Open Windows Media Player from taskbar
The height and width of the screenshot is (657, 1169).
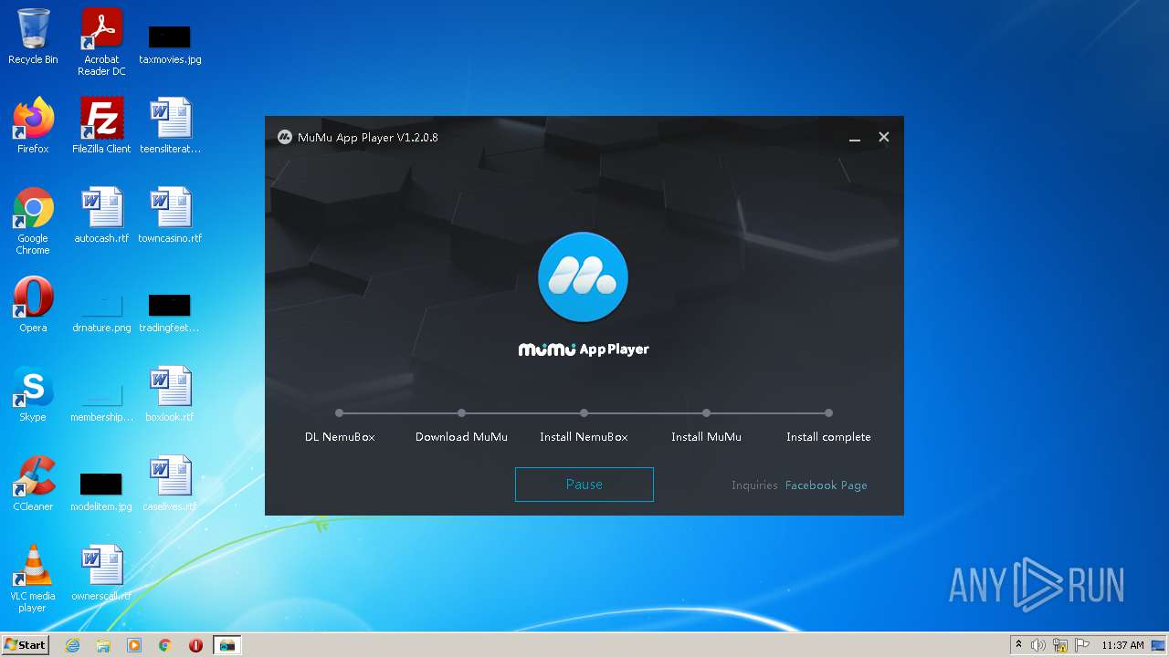134,645
